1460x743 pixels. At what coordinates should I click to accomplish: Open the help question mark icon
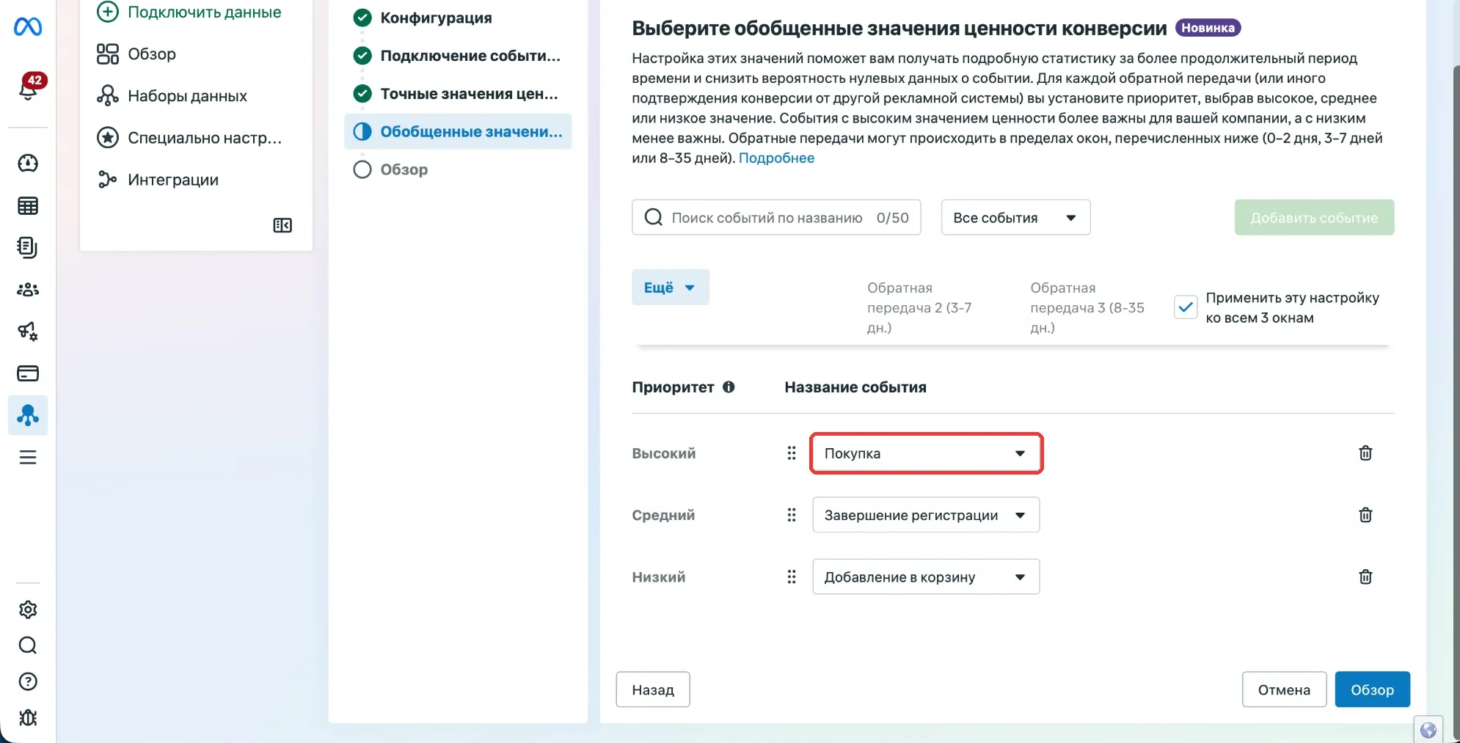click(28, 681)
